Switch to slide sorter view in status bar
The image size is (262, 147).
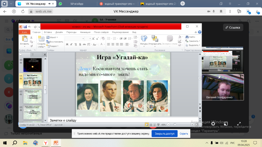click(151, 125)
